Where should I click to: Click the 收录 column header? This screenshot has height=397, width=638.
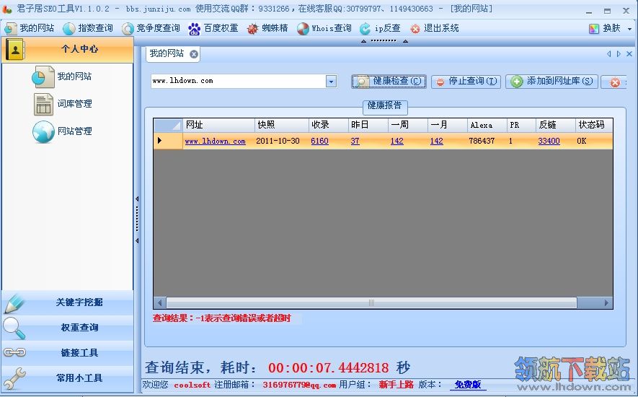tap(328, 125)
